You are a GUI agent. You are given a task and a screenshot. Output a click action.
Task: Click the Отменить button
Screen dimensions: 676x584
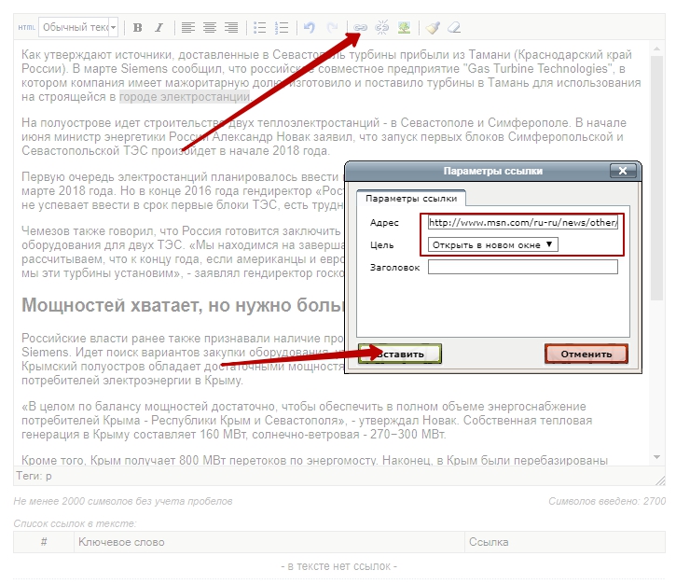(x=586, y=355)
